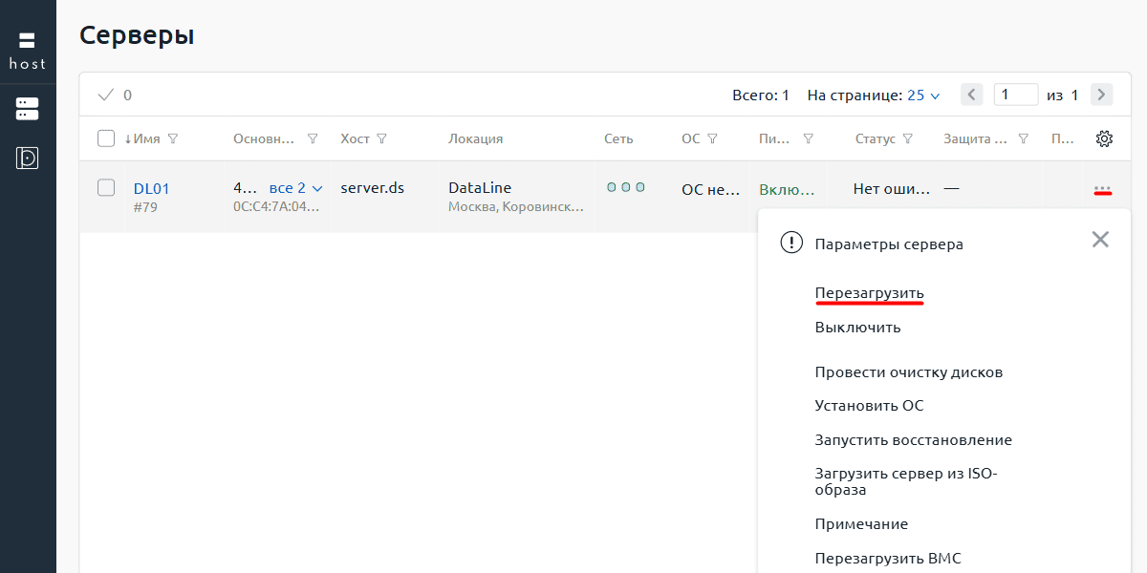
Task: Open the second sidebar icon below Servers
Action: [x=27, y=158]
